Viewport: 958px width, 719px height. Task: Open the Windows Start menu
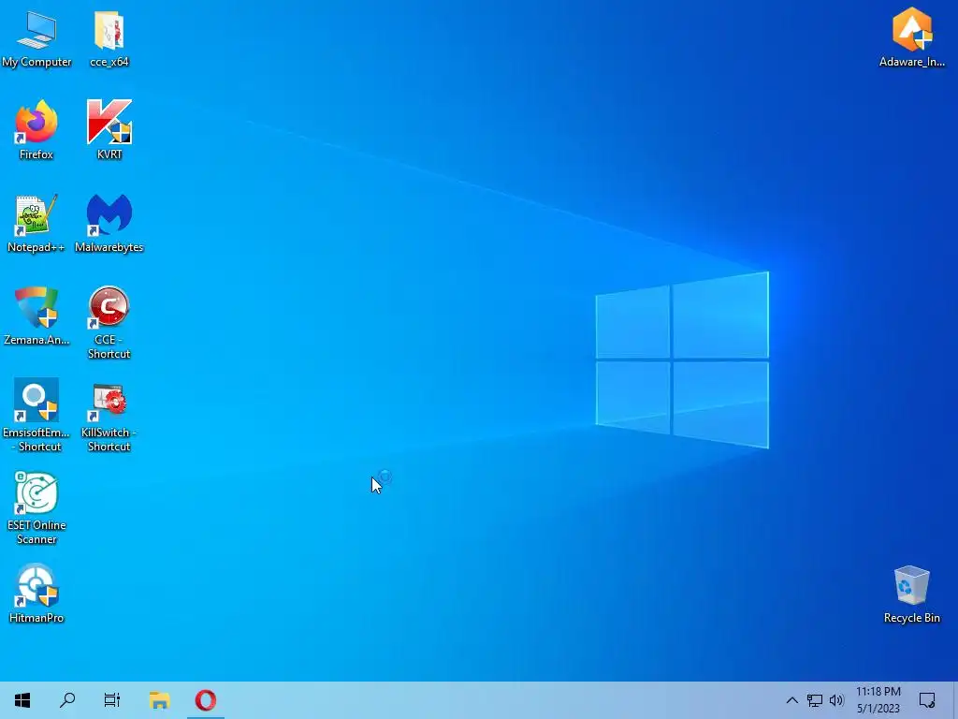coord(22,700)
